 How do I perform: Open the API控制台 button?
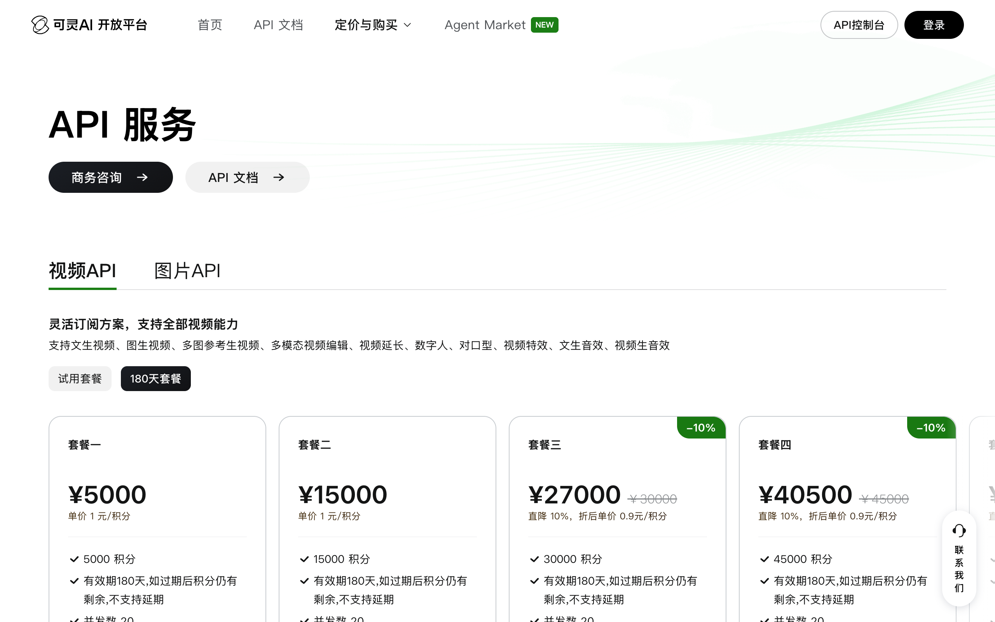859,24
